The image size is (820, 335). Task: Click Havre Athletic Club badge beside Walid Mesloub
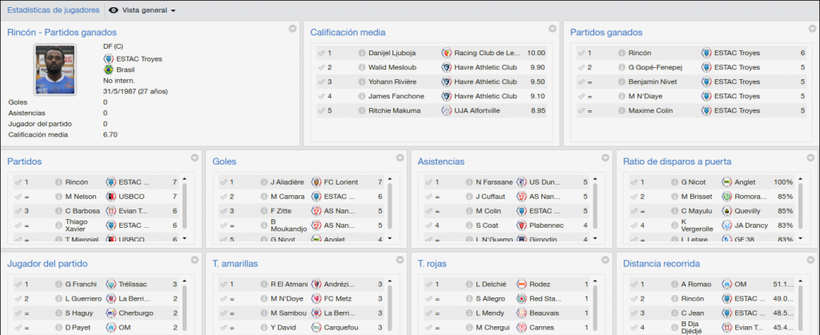tap(446, 67)
